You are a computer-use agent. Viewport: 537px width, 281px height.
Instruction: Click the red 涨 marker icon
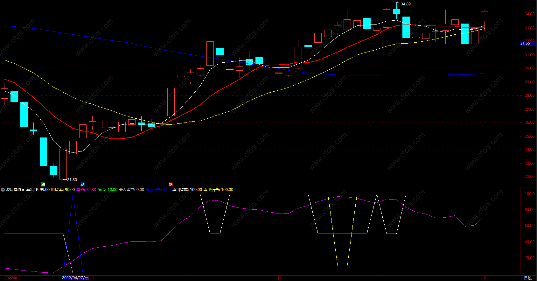pos(171,185)
